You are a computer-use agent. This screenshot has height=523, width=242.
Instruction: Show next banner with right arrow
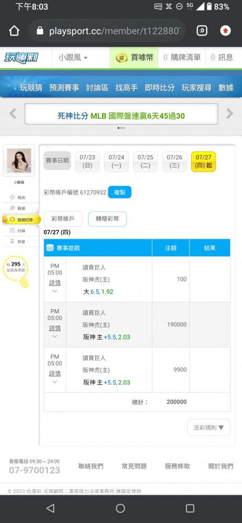(229, 113)
